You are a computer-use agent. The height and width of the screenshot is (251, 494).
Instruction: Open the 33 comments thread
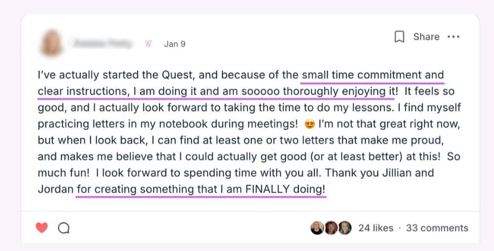437,228
